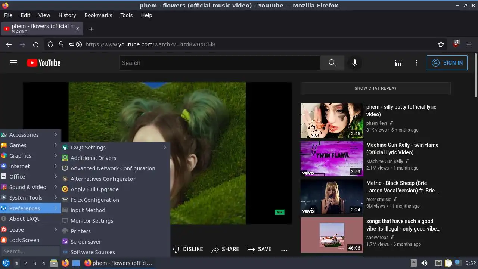Open volume control in system tray

[x=424, y=263]
